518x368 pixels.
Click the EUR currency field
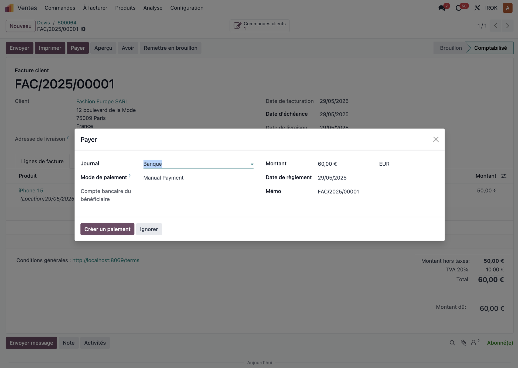384,164
